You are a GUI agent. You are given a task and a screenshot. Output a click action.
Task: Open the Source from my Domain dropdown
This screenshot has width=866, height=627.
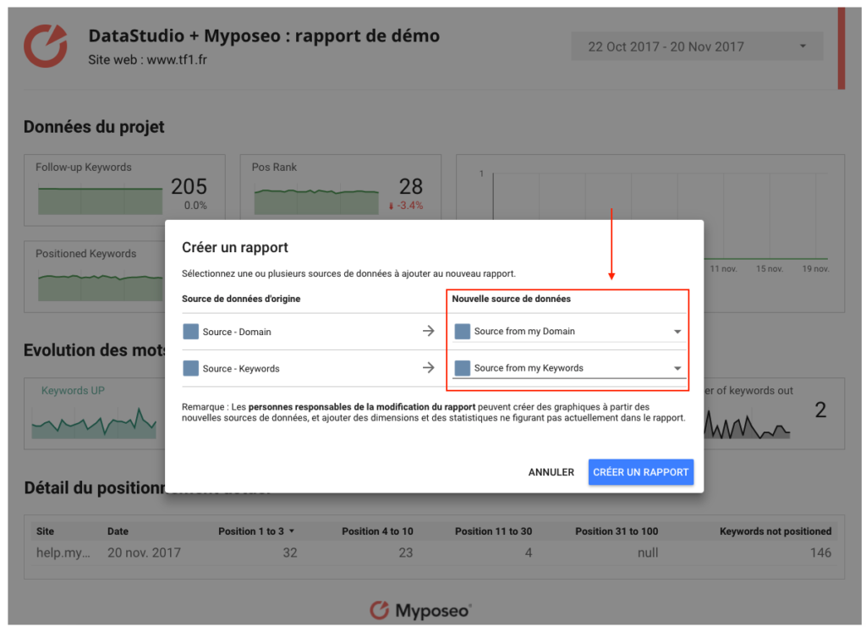[569, 332]
